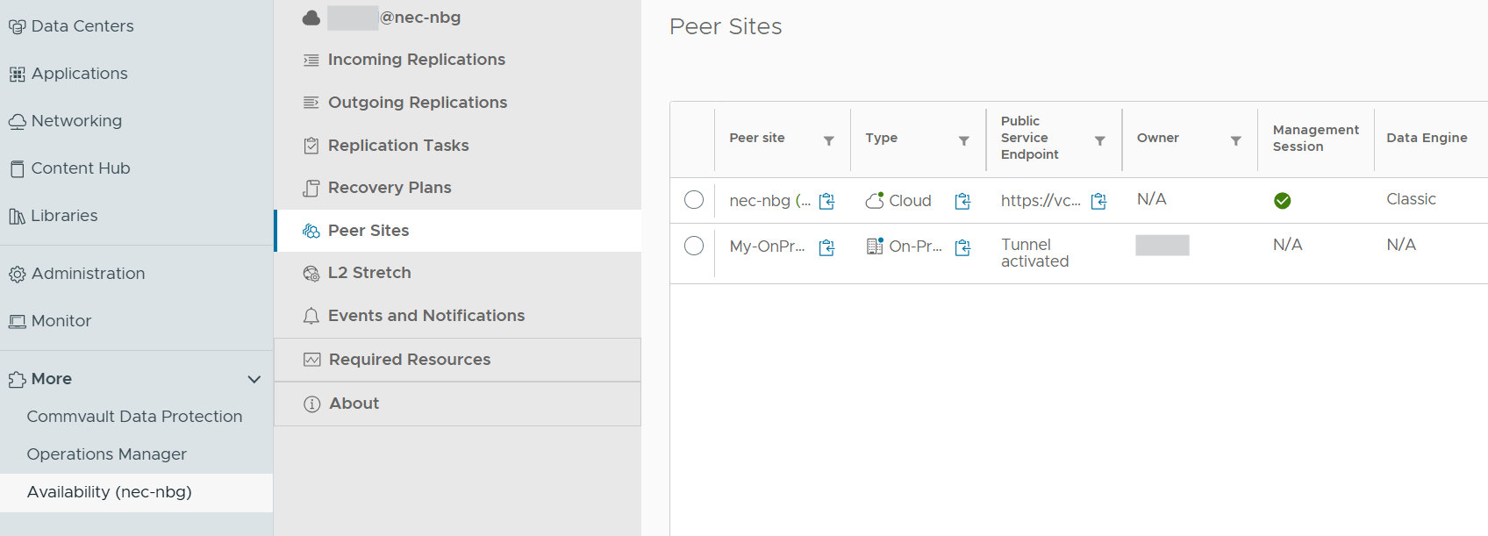Select Availability (nec-nbg) entry

[136, 492]
